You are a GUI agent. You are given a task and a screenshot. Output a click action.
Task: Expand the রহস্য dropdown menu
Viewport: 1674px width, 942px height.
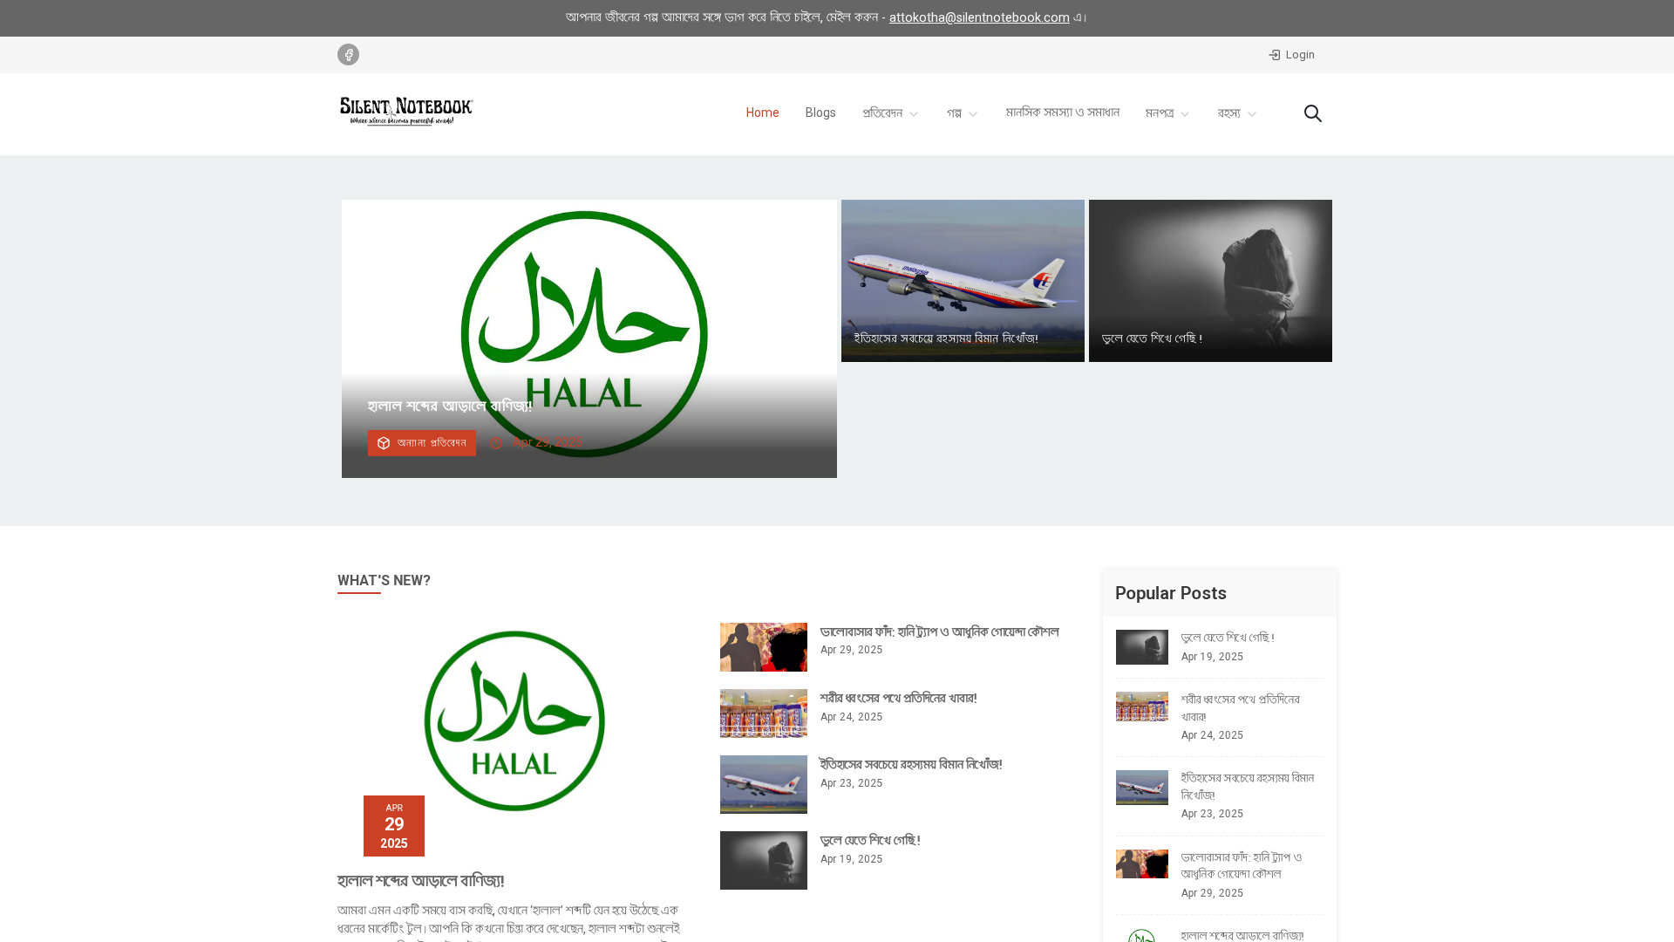[1237, 113]
